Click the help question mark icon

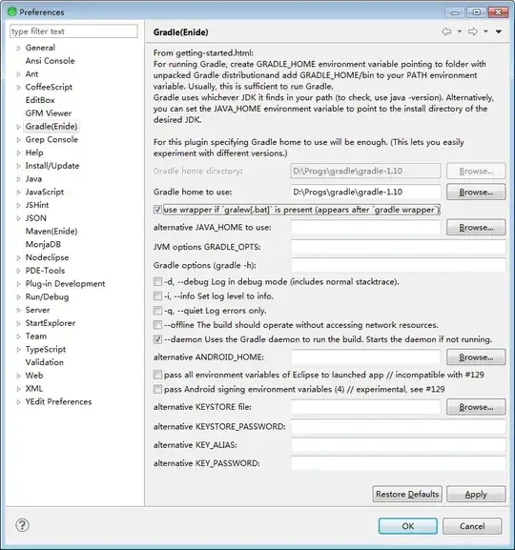click(23, 525)
